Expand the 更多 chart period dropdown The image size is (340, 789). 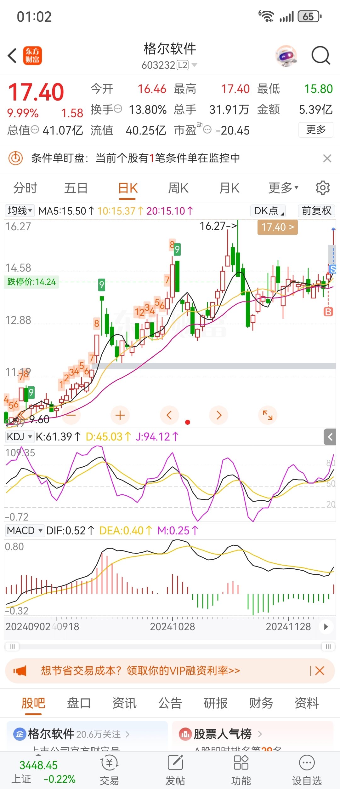283,188
